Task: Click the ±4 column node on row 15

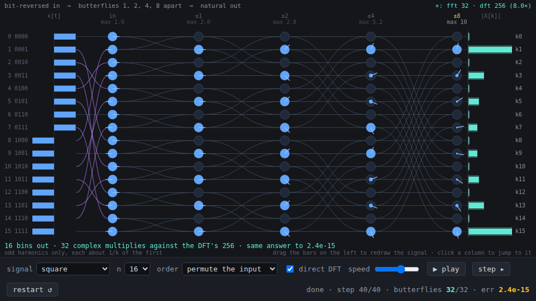Action: tap(371, 231)
